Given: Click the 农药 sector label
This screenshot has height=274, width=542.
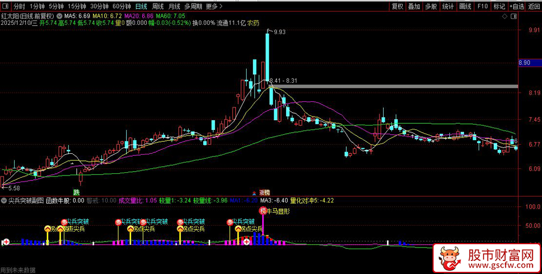Looking at the screenshot, I should 253,23.
